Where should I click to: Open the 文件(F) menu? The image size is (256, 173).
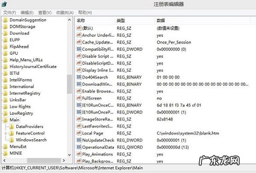(10, 12)
